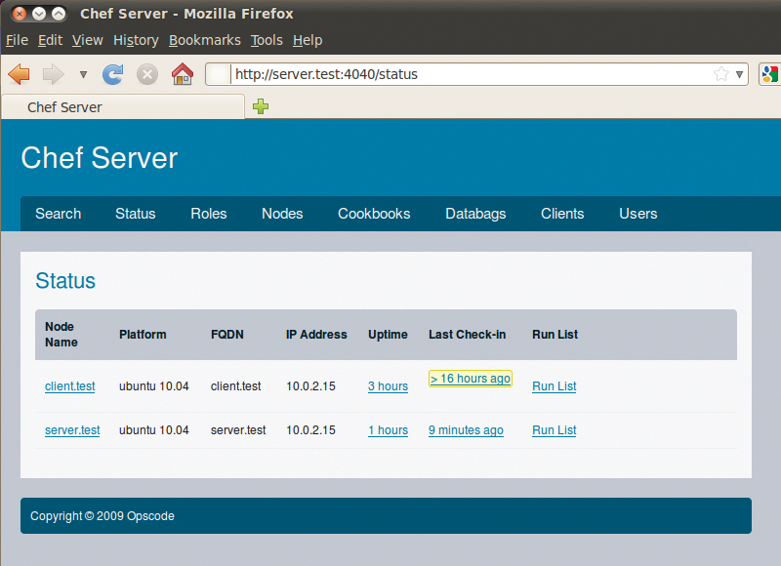
Task: Open the back/forward history dropdown arrow
Action: 83,75
